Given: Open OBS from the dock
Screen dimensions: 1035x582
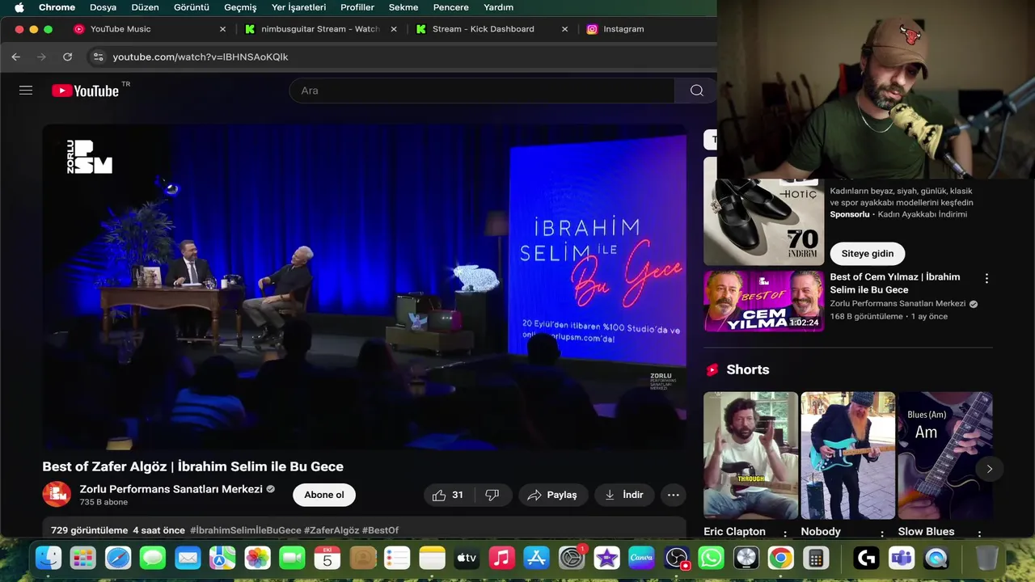Looking at the screenshot, I should (677, 558).
